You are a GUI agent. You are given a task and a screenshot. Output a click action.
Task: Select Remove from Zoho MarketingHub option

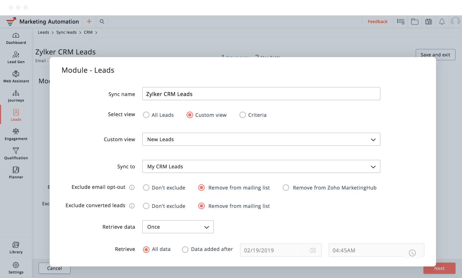click(286, 188)
